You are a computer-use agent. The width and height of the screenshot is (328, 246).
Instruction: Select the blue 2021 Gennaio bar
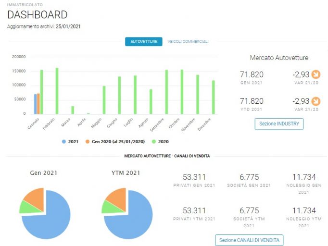coord(36,104)
